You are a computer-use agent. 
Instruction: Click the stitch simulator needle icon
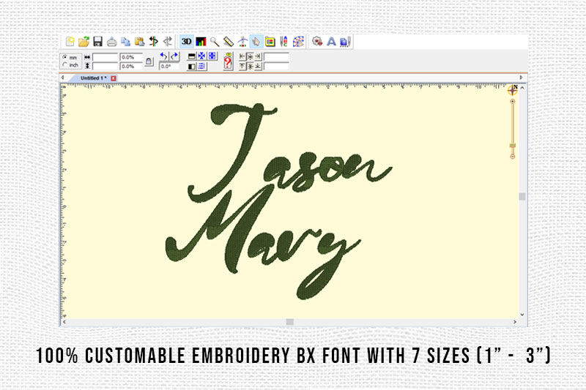pos(242,42)
